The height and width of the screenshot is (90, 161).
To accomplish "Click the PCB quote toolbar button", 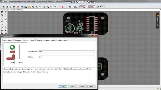I will point(92,7).
